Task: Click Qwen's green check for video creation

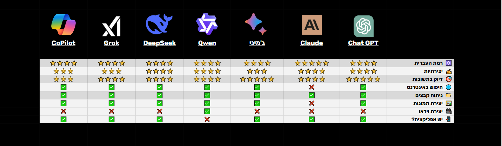Action: (x=207, y=111)
